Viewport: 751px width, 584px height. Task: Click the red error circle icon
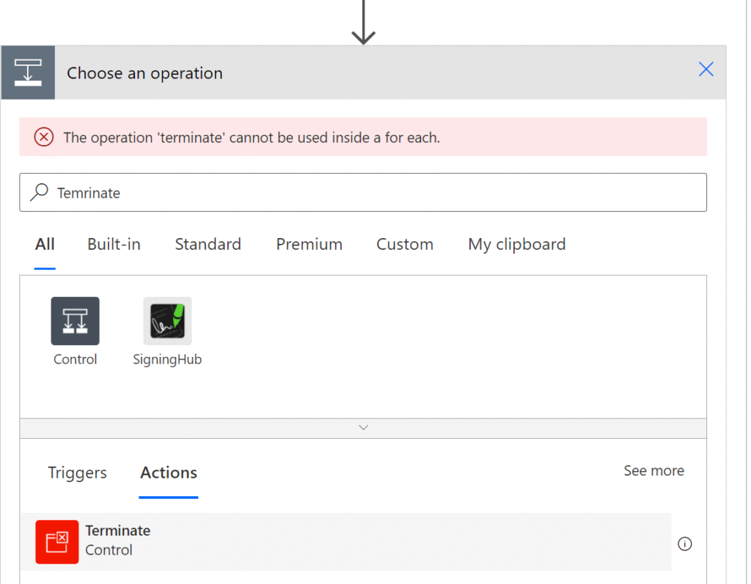pyautogui.click(x=43, y=137)
